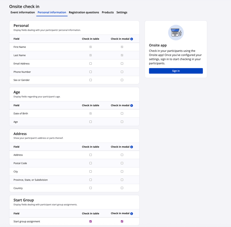Screen dimensions: 231x227
Task: Click info icon in Start Group section header
Action: click(132, 214)
